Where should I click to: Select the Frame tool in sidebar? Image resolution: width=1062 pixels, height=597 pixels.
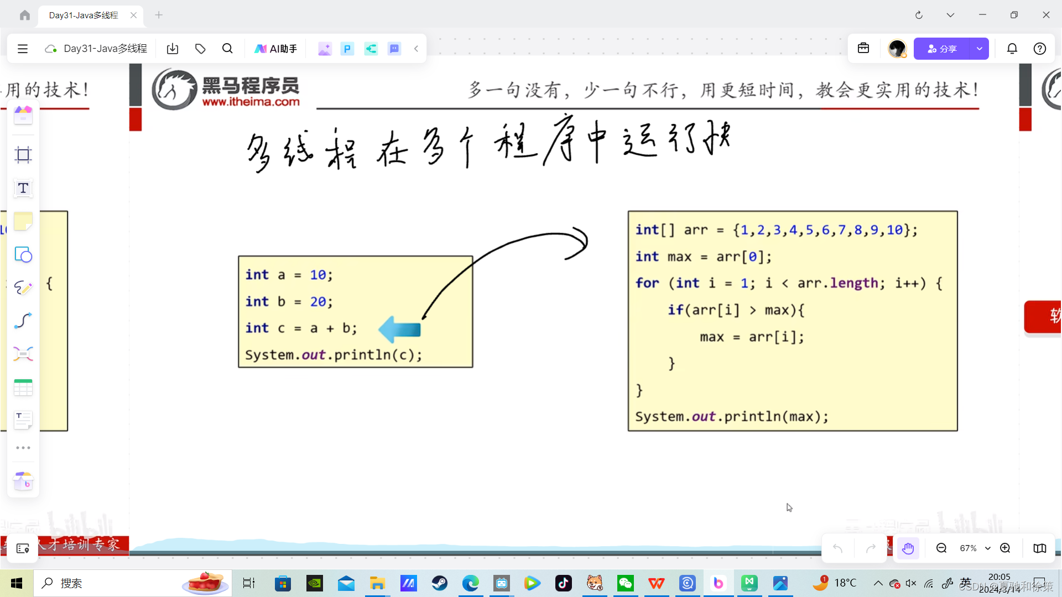[x=23, y=155]
